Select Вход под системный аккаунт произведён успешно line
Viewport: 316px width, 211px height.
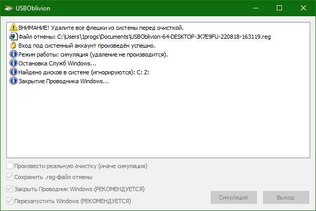pyautogui.click(x=87, y=46)
